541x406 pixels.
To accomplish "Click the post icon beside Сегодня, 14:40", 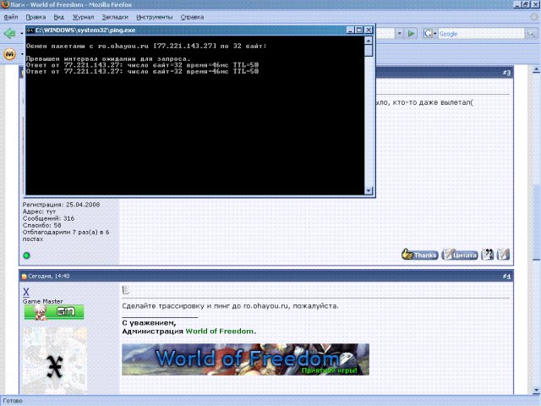I will point(24,277).
